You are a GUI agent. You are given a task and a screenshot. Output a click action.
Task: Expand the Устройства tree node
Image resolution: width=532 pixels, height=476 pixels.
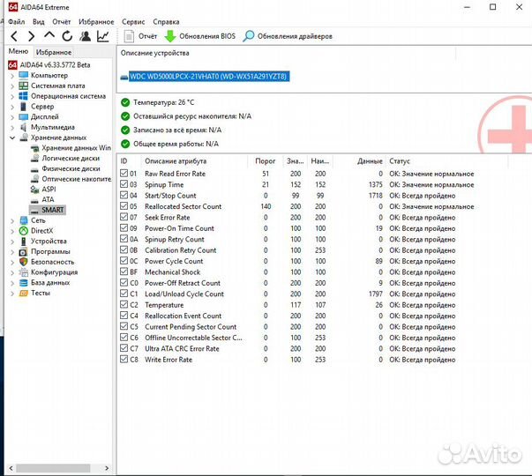pos(12,242)
